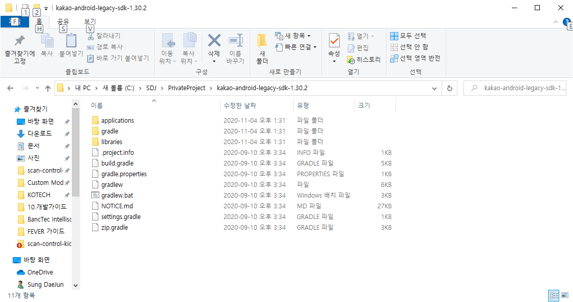Open 빠른 연결 (Easy access) dropdown

pos(295,47)
